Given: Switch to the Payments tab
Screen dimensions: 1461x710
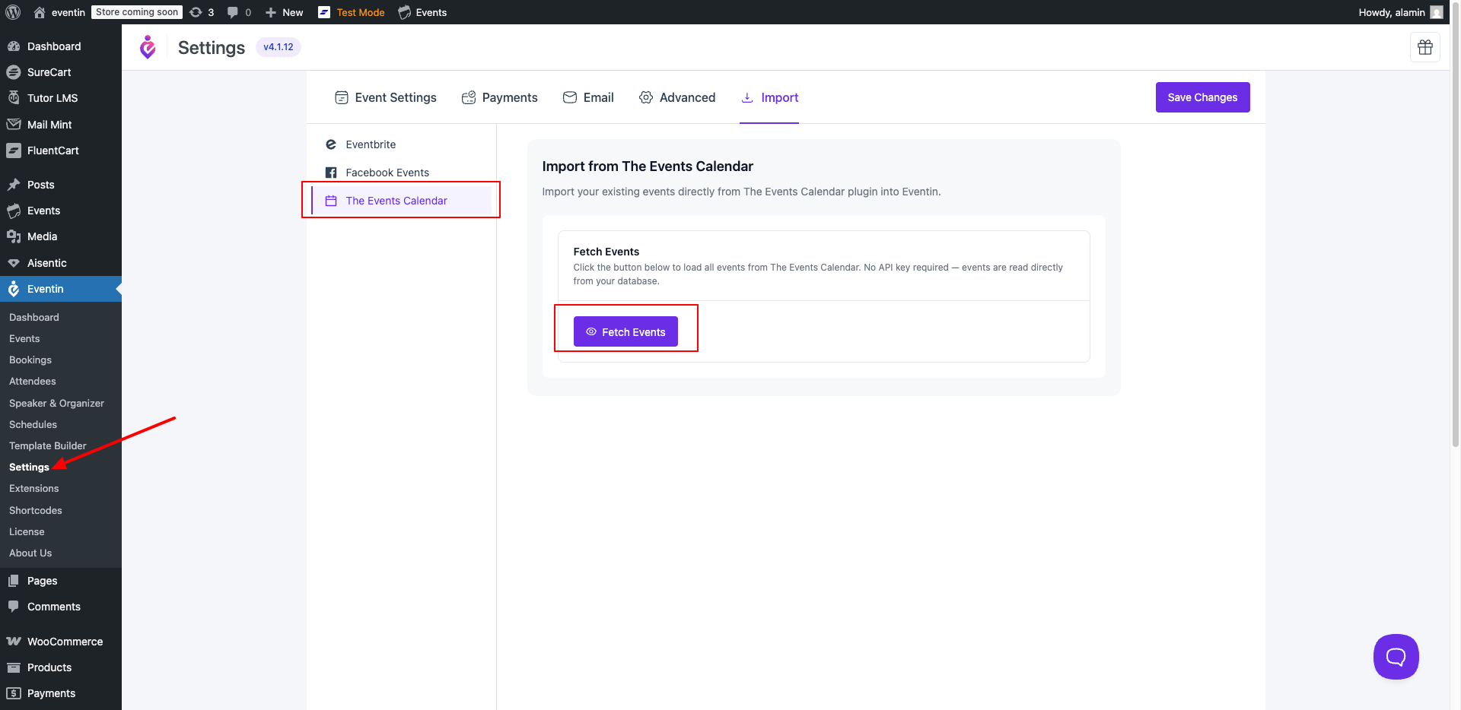Looking at the screenshot, I should [x=499, y=97].
